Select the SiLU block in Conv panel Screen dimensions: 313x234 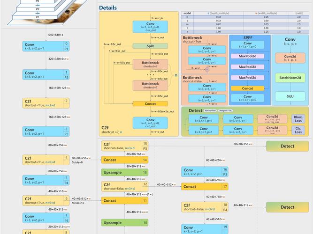tap(290, 96)
